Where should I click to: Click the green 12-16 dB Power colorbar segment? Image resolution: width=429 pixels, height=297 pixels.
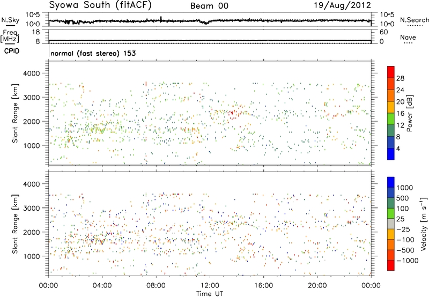point(391,119)
